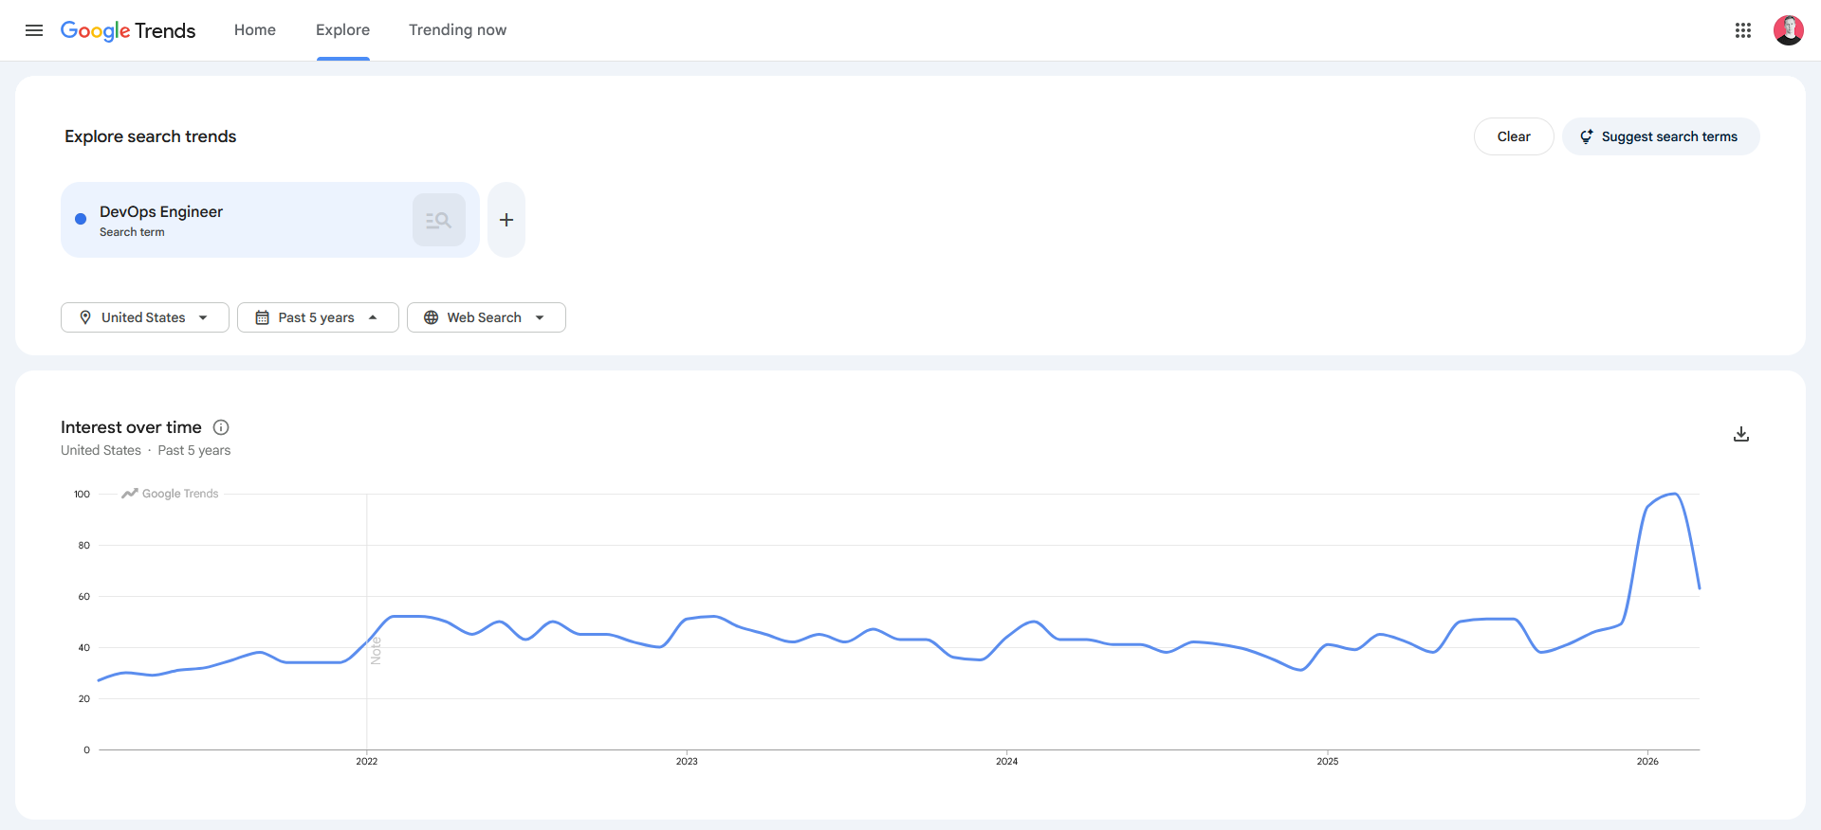Click the 100 value on the y-axis
The image size is (1821, 830).
pos(83,494)
